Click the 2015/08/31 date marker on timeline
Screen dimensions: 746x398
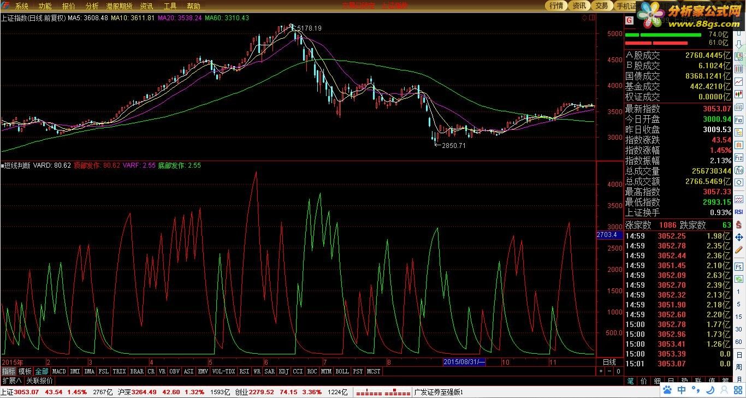coord(464,362)
